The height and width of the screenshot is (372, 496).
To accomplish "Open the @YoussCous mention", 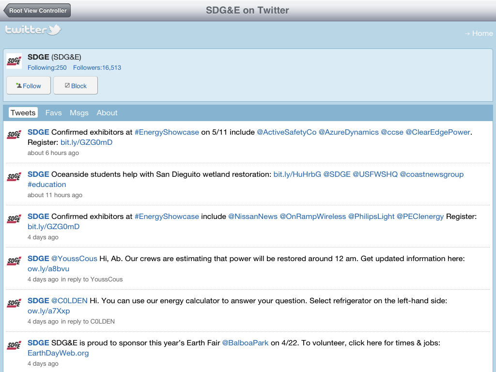I will pyautogui.click(x=74, y=259).
